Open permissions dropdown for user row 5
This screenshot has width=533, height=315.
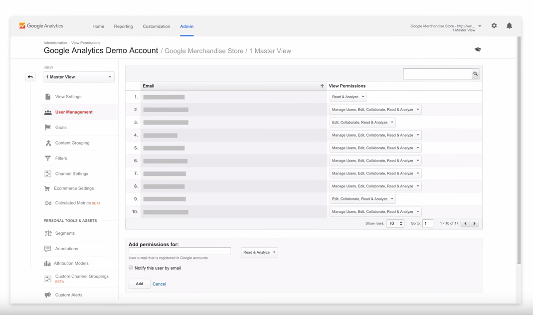click(375, 148)
